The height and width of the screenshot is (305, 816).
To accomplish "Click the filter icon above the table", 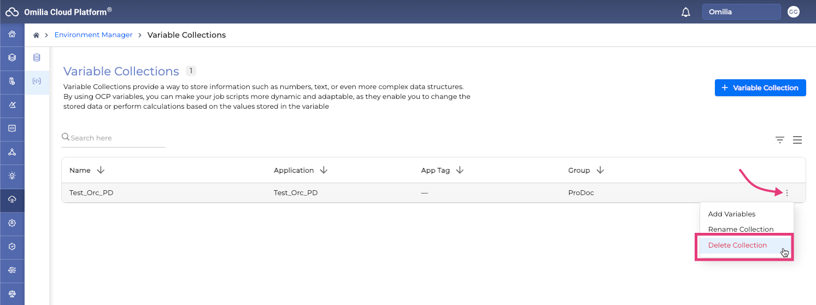I will pyautogui.click(x=780, y=140).
